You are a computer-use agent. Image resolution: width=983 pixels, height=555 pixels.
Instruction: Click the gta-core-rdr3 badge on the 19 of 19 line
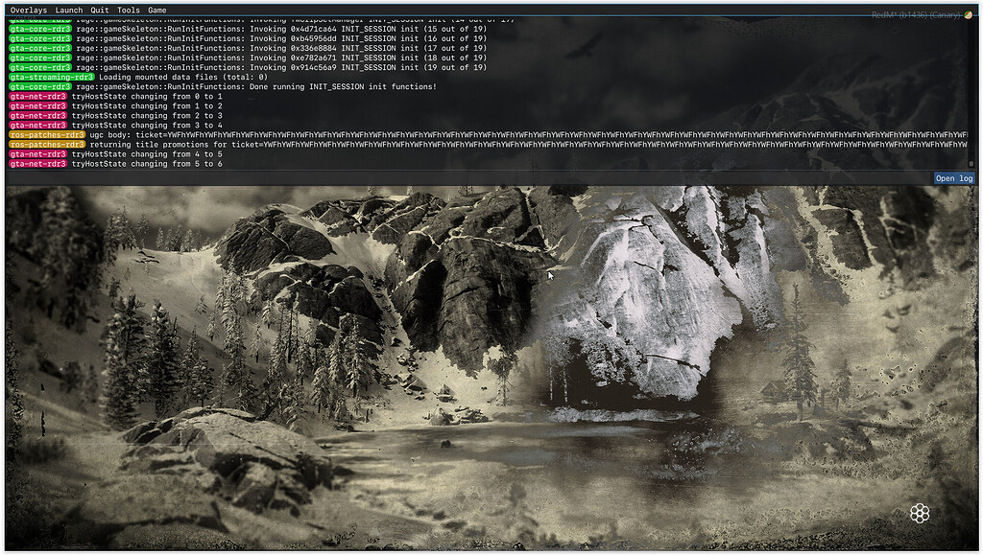39,67
